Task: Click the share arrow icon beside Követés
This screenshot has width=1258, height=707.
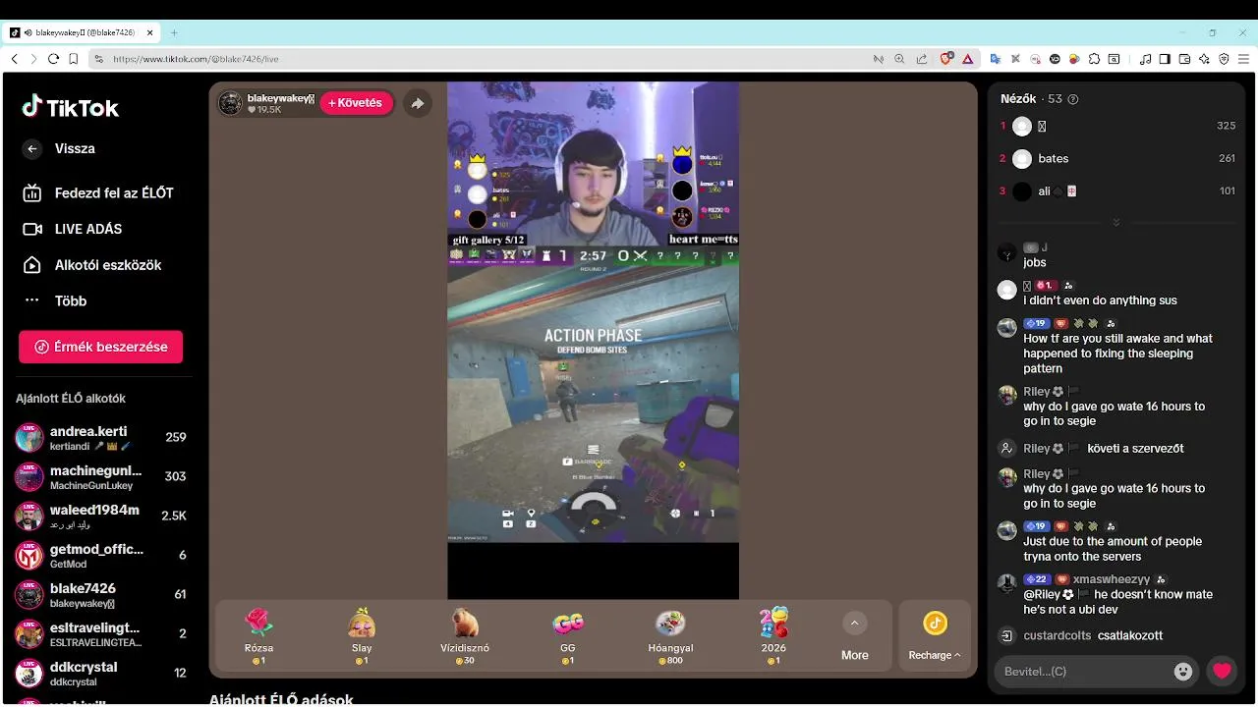Action: (418, 103)
